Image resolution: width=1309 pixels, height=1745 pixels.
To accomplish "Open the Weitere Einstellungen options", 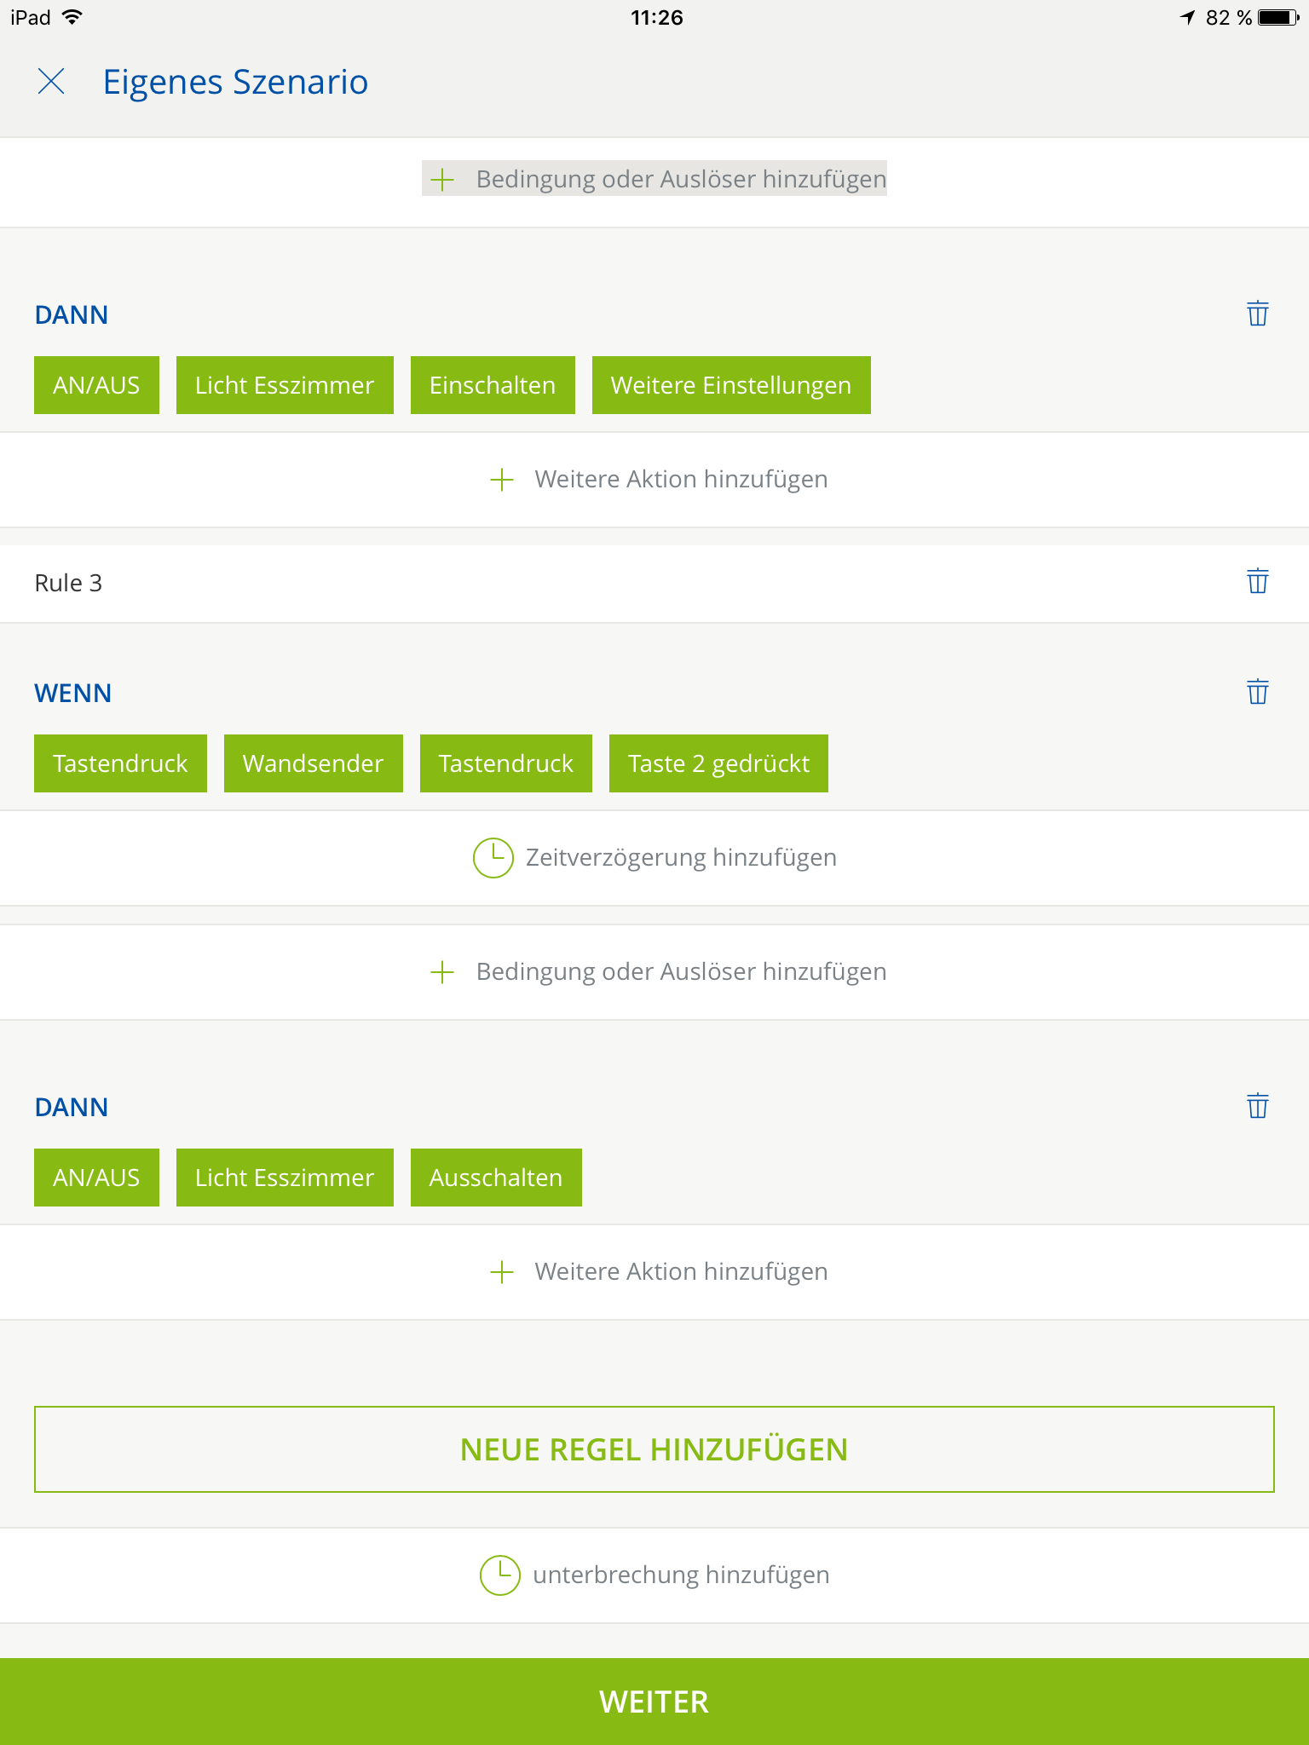I will click(730, 385).
